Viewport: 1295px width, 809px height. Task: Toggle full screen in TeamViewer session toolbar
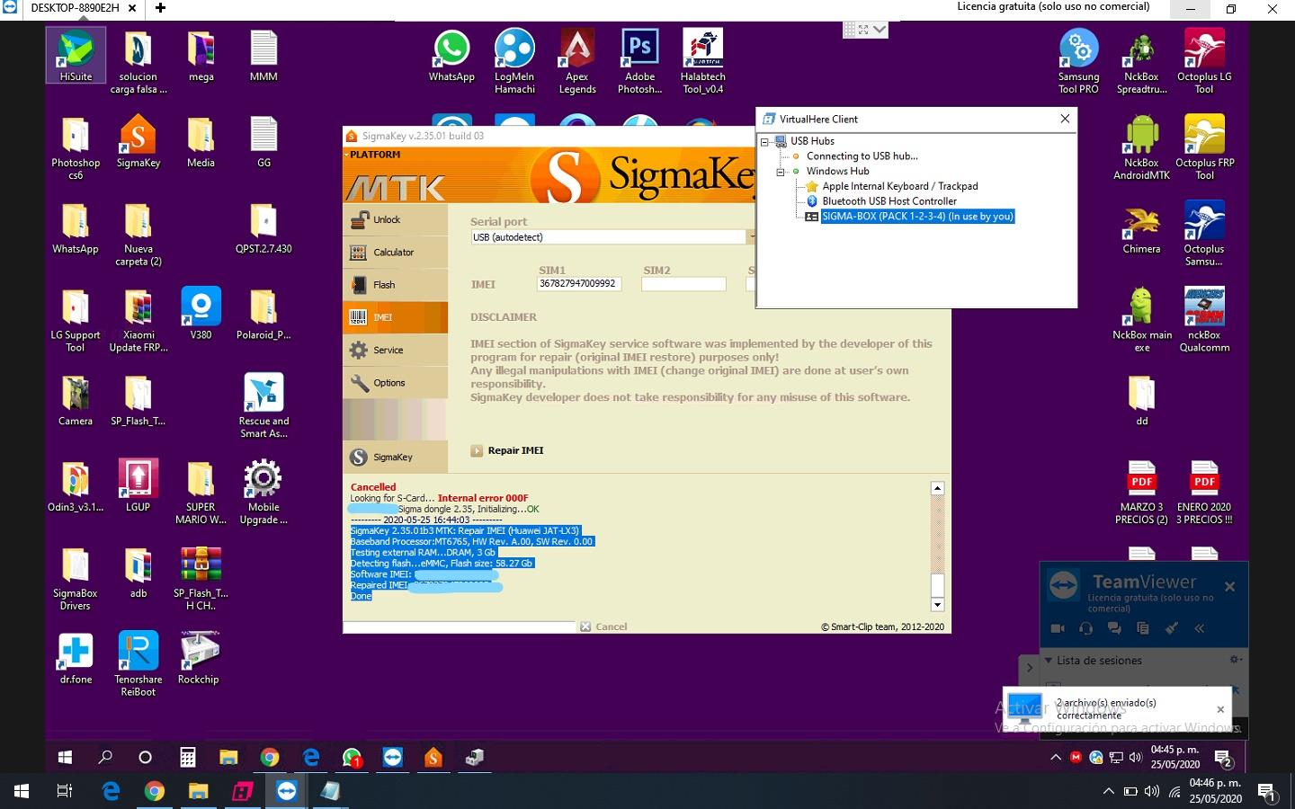[x=862, y=30]
